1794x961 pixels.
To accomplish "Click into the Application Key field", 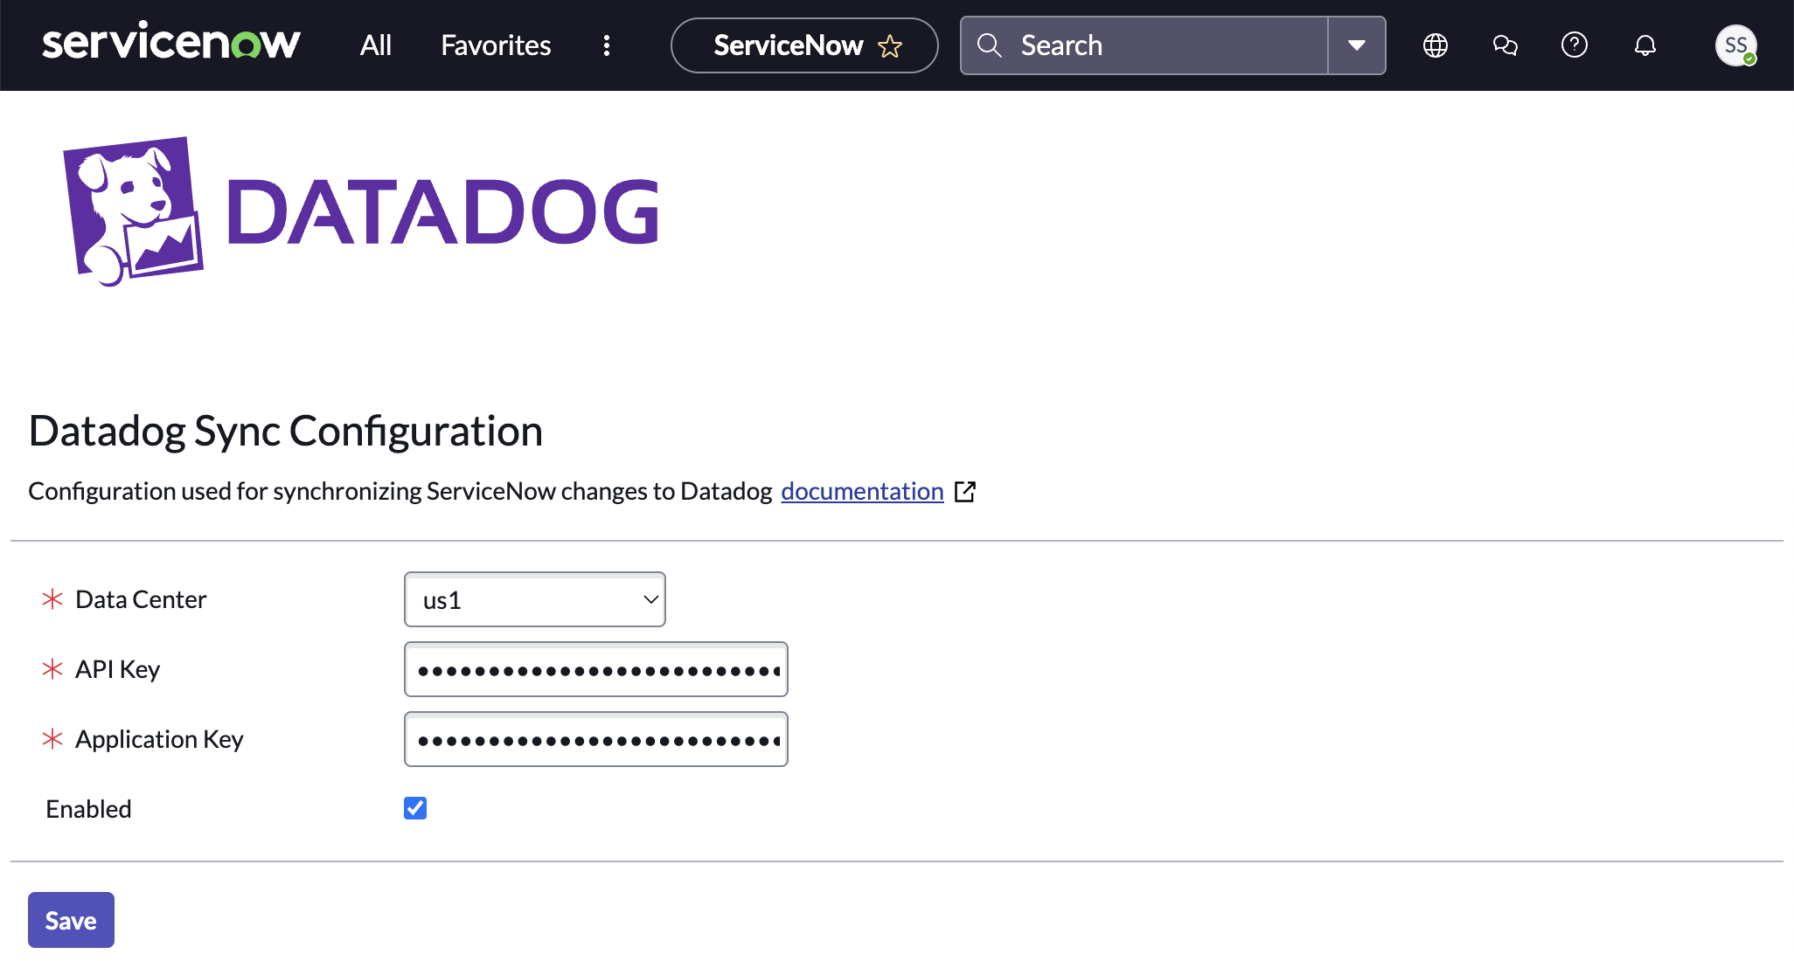I will (x=596, y=740).
